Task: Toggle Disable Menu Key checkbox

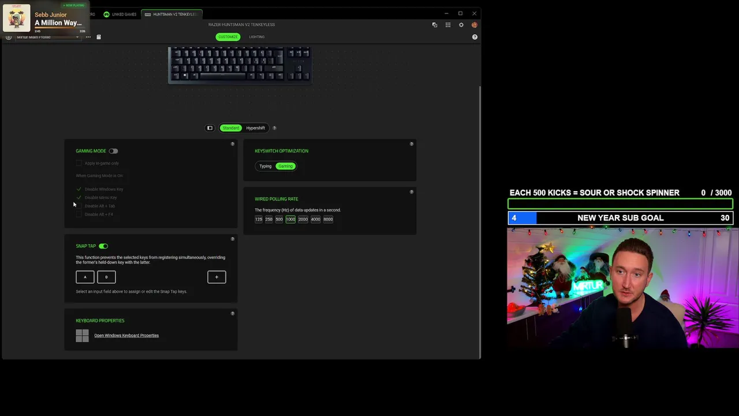Action: [x=79, y=198]
